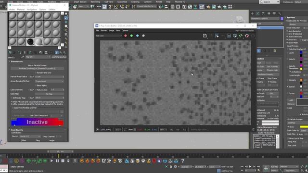The height and width of the screenshot is (173, 308).
Task: Click the green refresh arrows icon in Frame Buffer
Action: tap(241, 36)
